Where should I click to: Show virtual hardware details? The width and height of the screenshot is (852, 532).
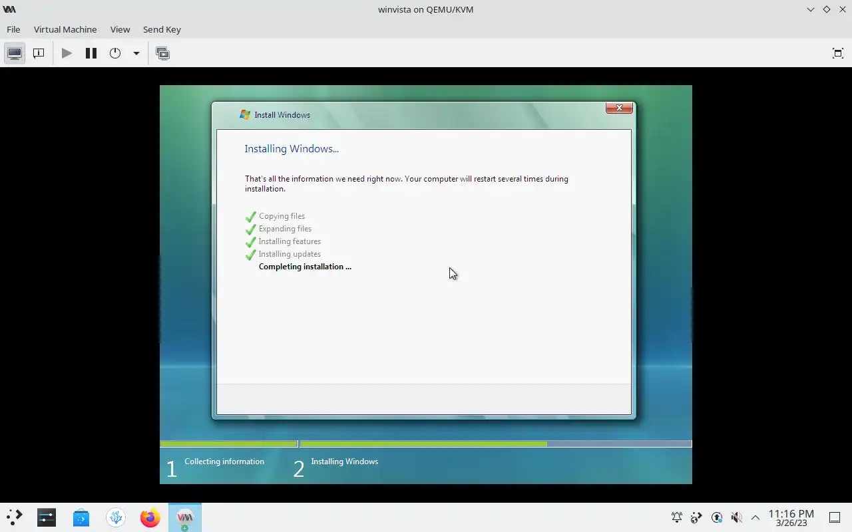tap(39, 53)
